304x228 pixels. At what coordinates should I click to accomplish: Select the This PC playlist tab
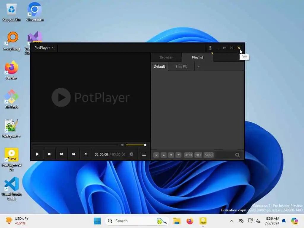tap(181, 66)
